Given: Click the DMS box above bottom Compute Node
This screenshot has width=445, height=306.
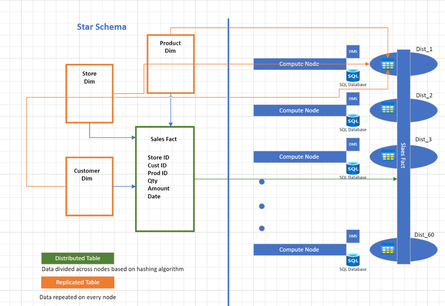Looking at the screenshot, I should [x=353, y=236].
